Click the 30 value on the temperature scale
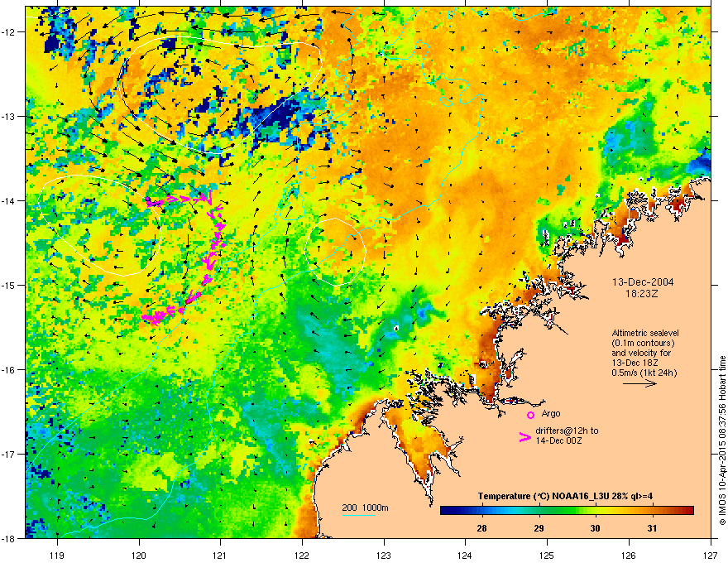 (x=595, y=528)
